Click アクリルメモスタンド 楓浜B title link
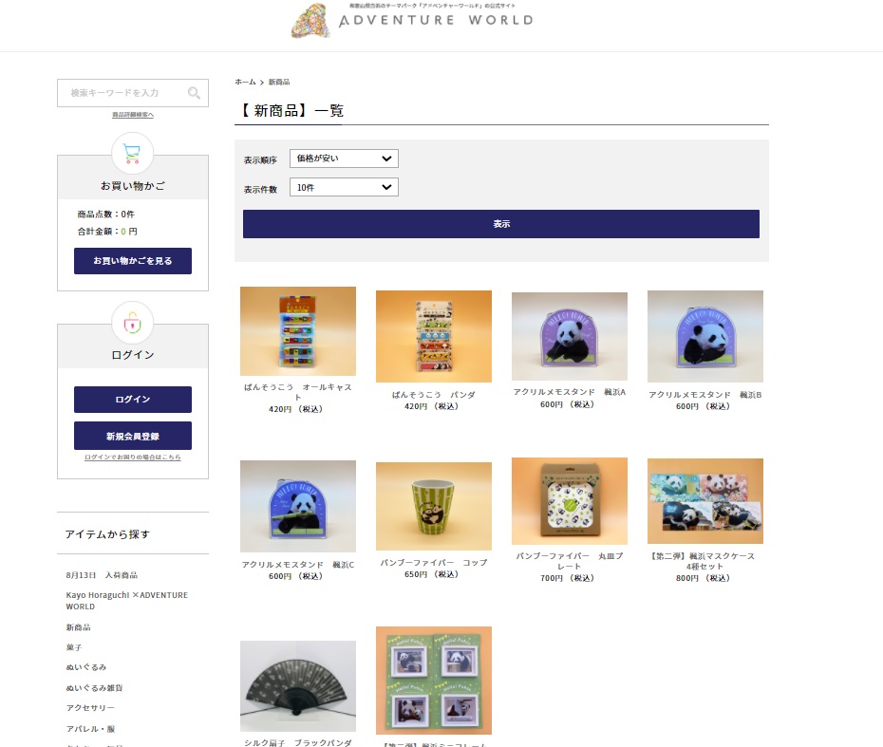 (x=705, y=395)
